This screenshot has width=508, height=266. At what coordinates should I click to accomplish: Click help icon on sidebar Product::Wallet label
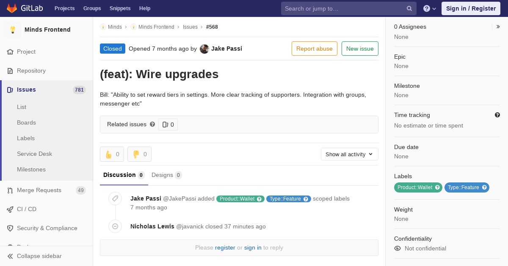pos(438,187)
